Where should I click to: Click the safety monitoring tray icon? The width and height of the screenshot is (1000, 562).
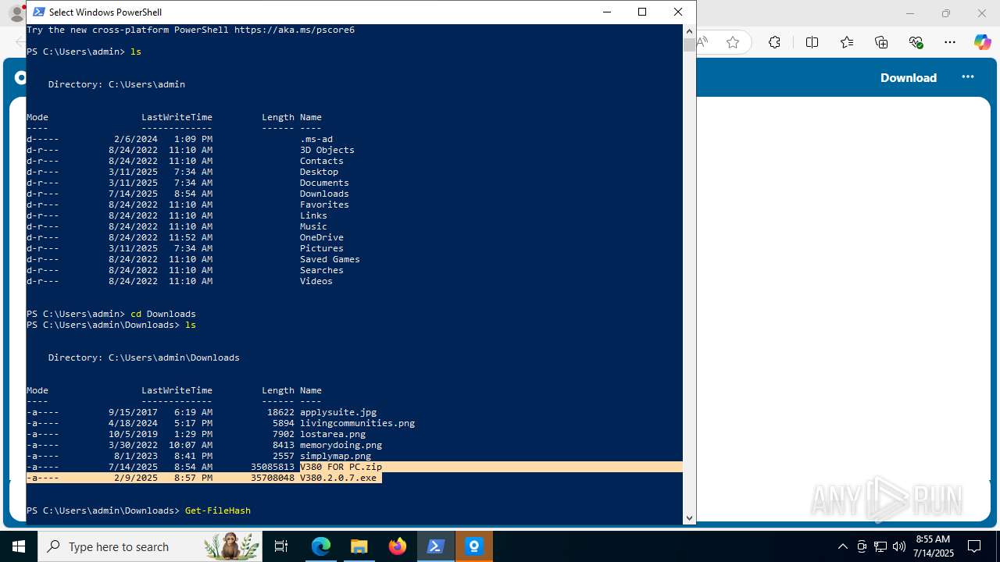862,546
